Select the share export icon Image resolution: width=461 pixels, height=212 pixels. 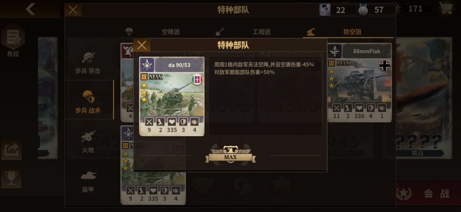point(11,150)
